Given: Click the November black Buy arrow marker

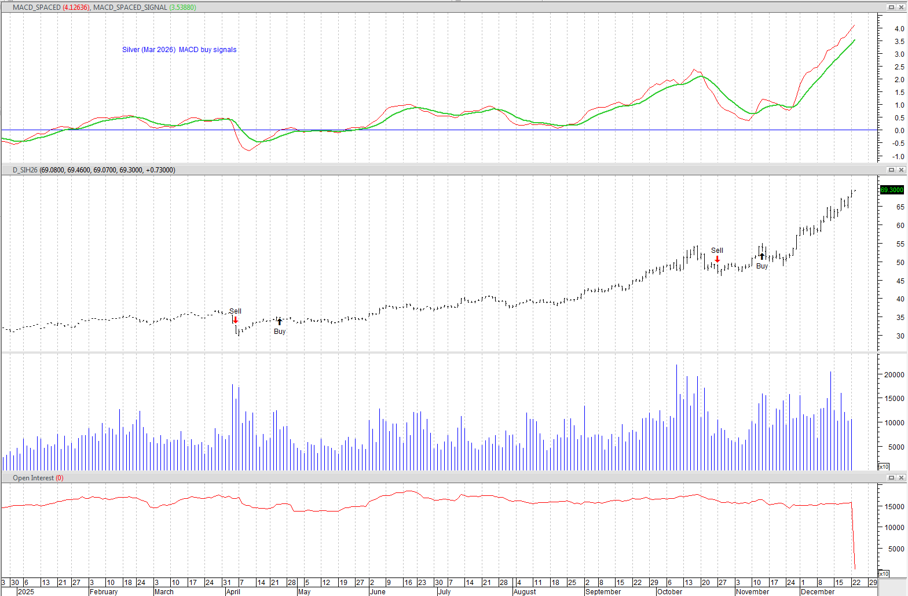Looking at the screenshot, I should pyautogui.click(x=762, y=256).
